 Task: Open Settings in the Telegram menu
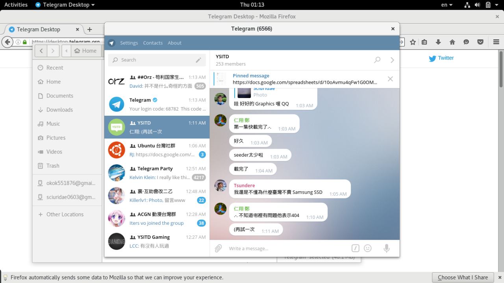129,43
